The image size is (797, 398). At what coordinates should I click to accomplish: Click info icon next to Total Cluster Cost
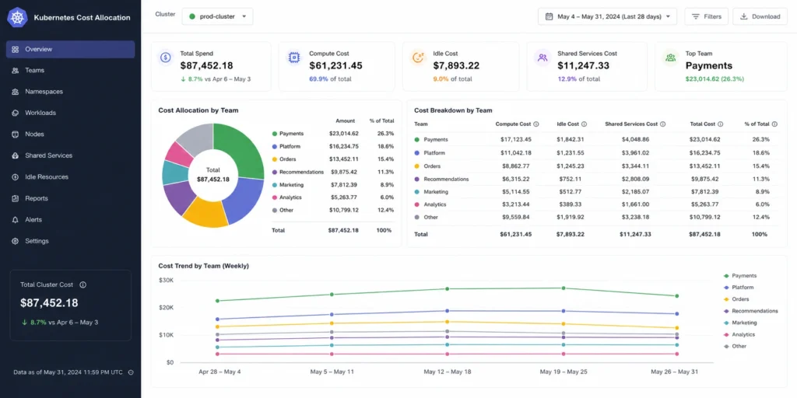tap(83, 285)
